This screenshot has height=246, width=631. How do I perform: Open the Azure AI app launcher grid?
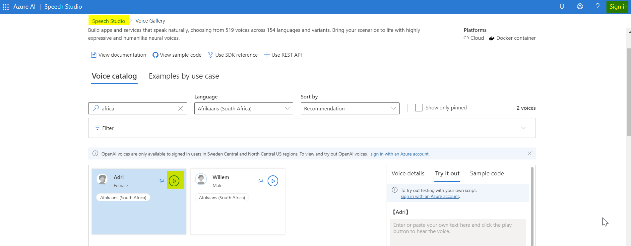pyautogui.click(x=6, y=7)
